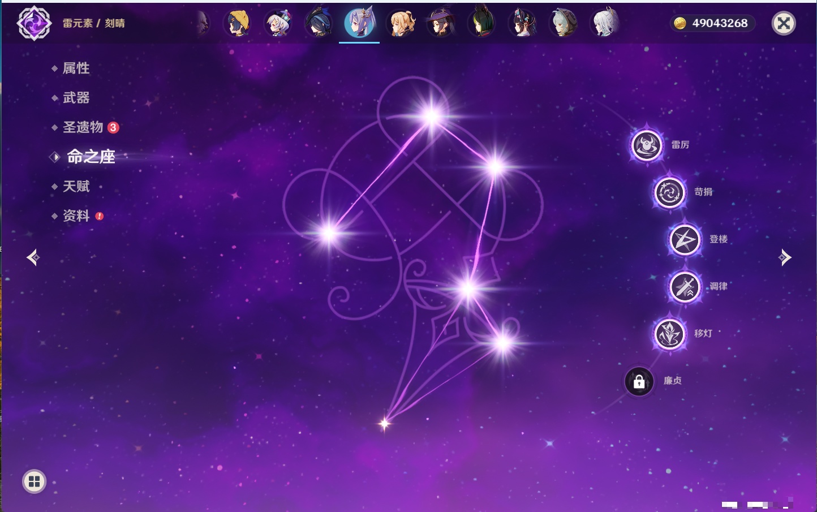This screenshot has height=512, width=817.
Task: Select the locked 廉贞 constellation
Action: [639, 381]
